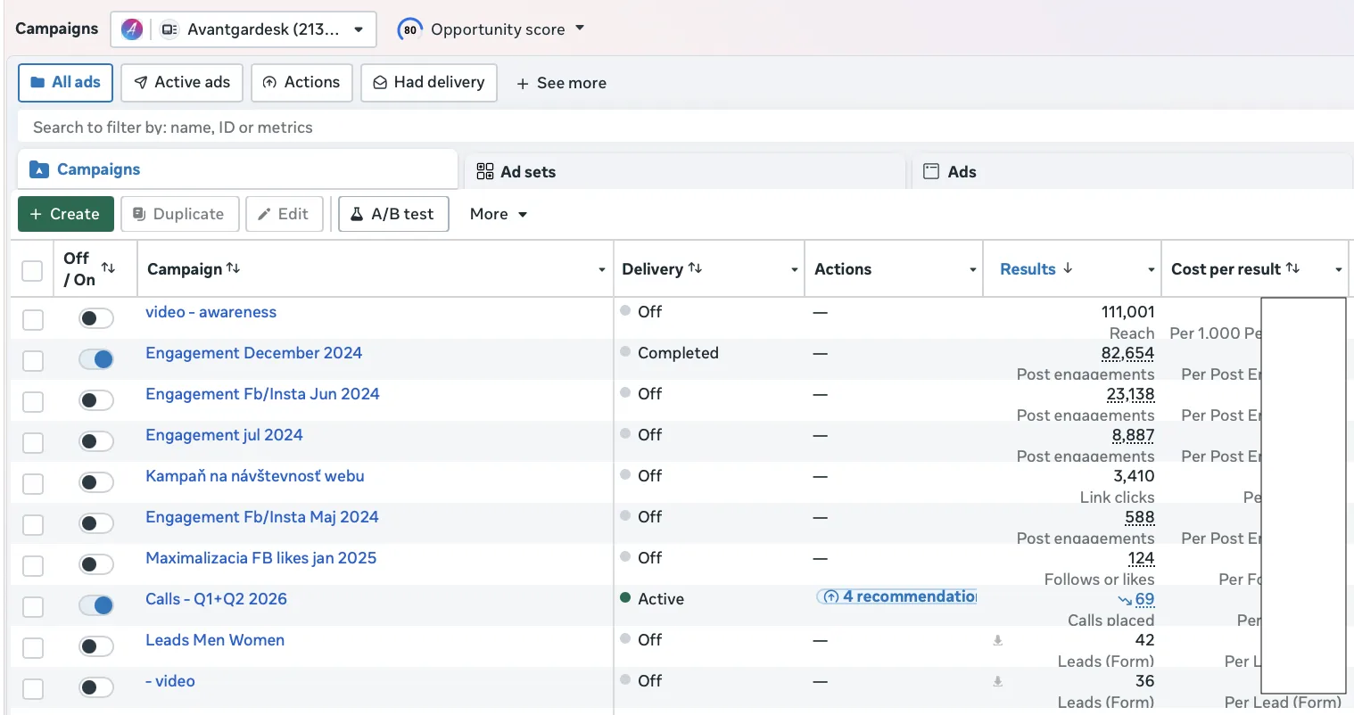Click the Duplicate button
1354x715 pixels.
[179, 214]
